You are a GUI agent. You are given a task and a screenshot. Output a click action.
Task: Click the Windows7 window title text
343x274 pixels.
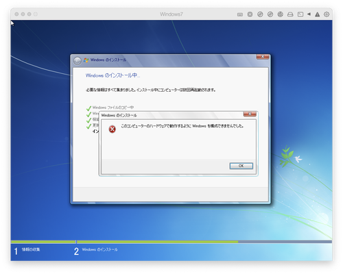coord(171,14)
